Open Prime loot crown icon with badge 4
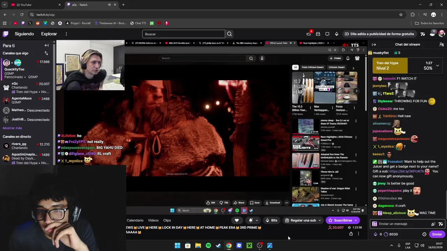Screen dimensions: 447x251 pyautogui.click(x=309, y=34)
